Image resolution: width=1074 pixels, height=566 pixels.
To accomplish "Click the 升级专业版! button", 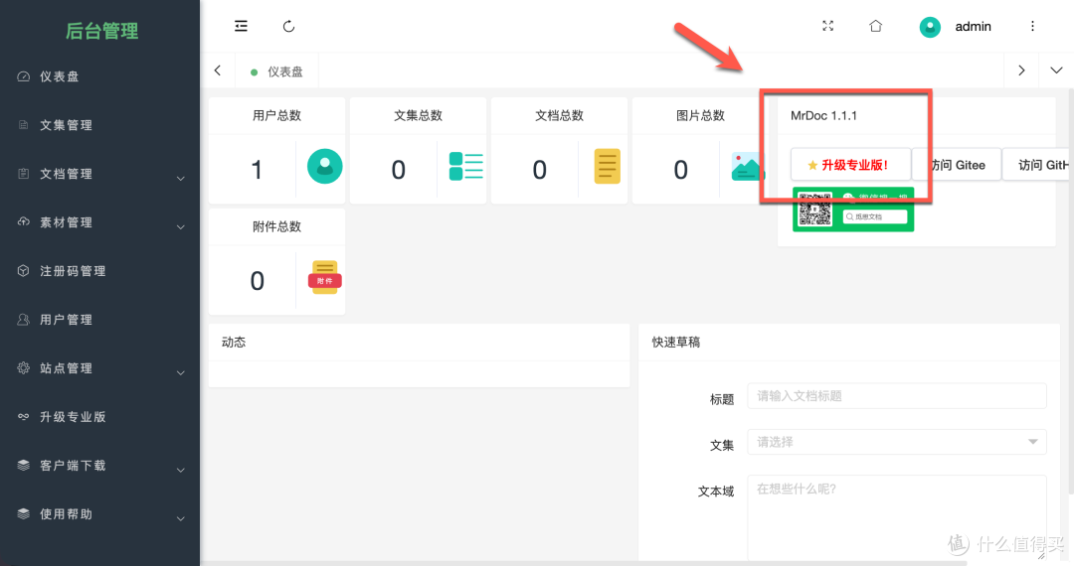I will click(x=850, y=165).
